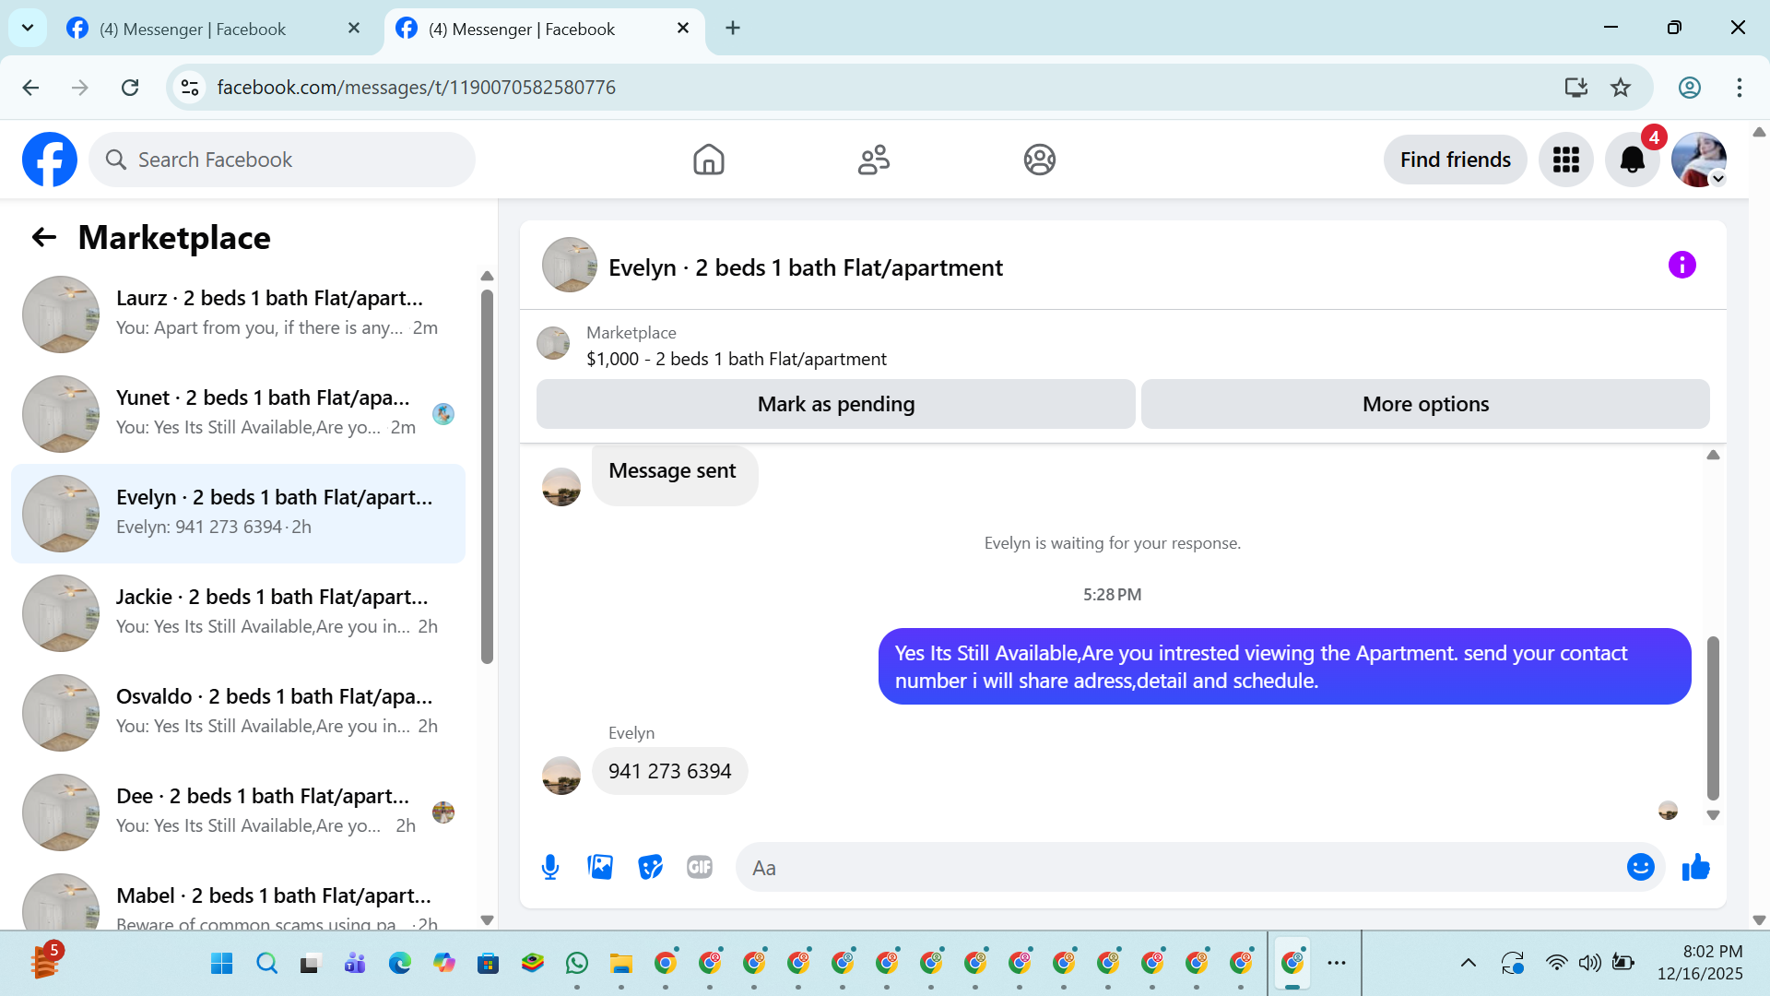Click Evelyn's avatar beside the phone number

pyautogui.click(x=561, y=775)
